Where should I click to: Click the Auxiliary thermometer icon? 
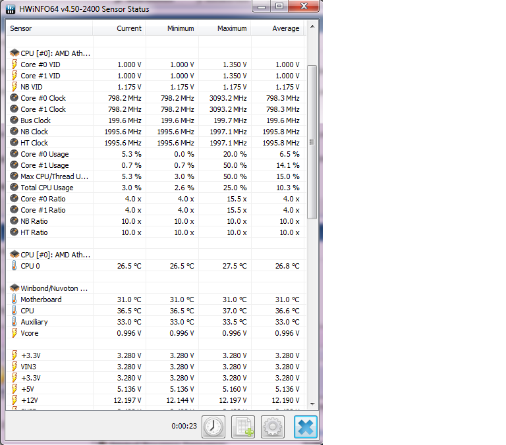coord(14,321)
